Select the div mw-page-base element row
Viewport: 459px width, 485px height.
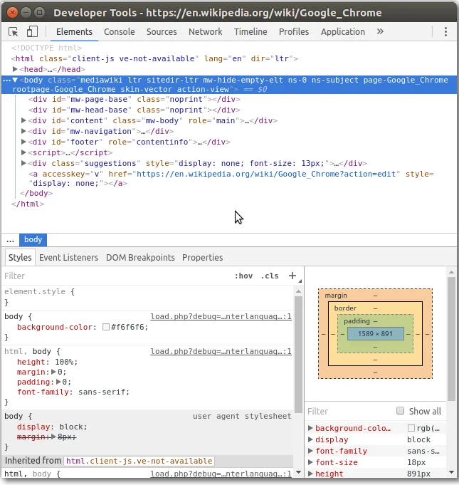134,99
